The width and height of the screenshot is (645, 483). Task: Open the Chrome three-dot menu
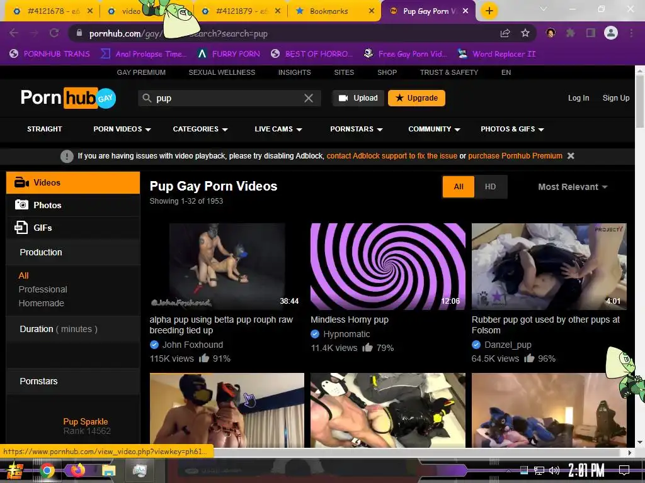pyautogui.click(x=631, y=33)
